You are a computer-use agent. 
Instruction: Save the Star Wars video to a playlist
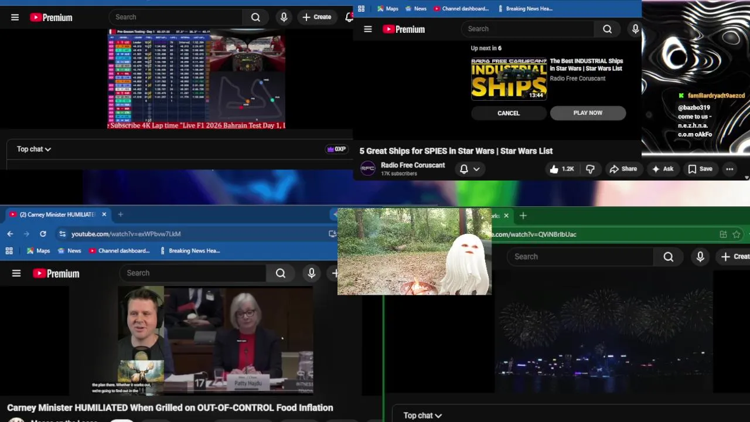pyautogui.click(x=700, y=169)
